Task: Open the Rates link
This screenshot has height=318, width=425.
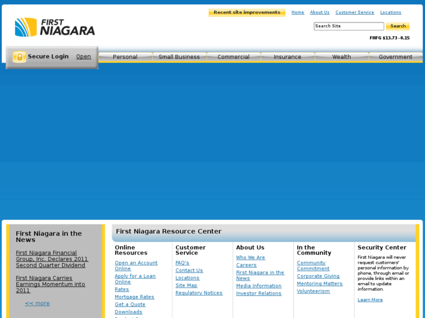Action: coord(122,289)
